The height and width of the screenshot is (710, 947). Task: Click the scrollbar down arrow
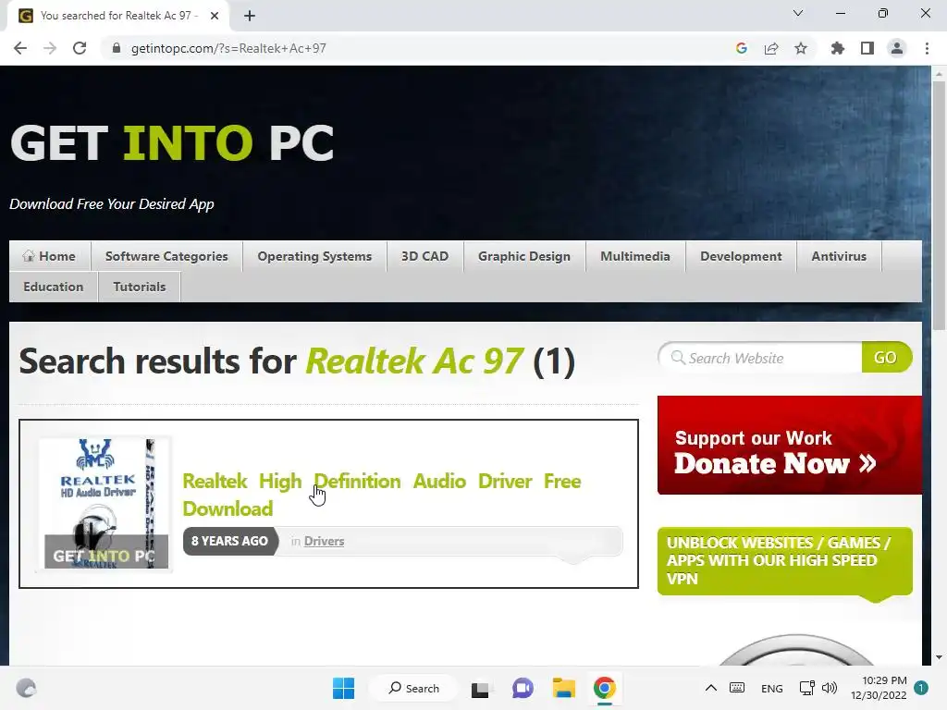(939, 657)
